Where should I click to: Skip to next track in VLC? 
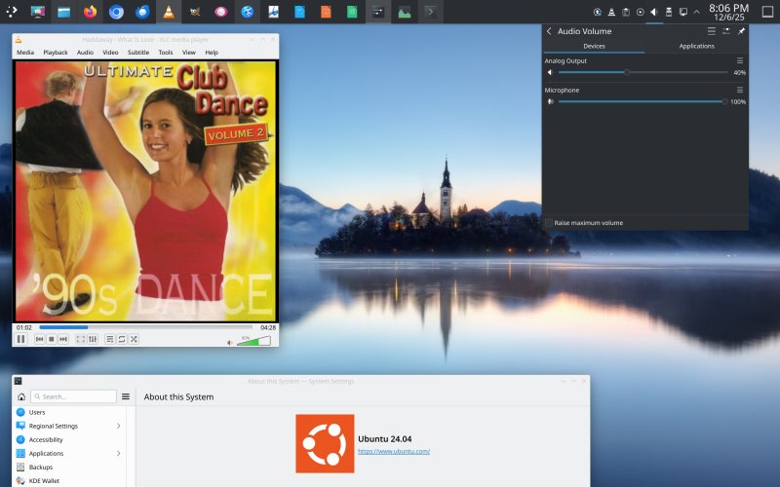click(x=63, y=339)
